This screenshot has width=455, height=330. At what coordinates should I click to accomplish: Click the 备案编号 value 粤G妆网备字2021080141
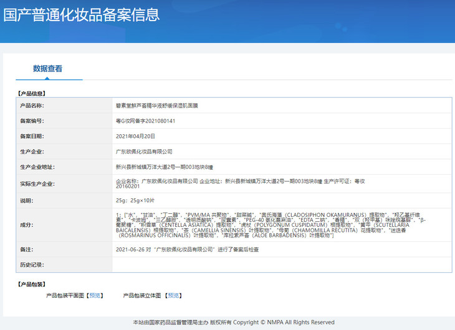tap(146, 121)
